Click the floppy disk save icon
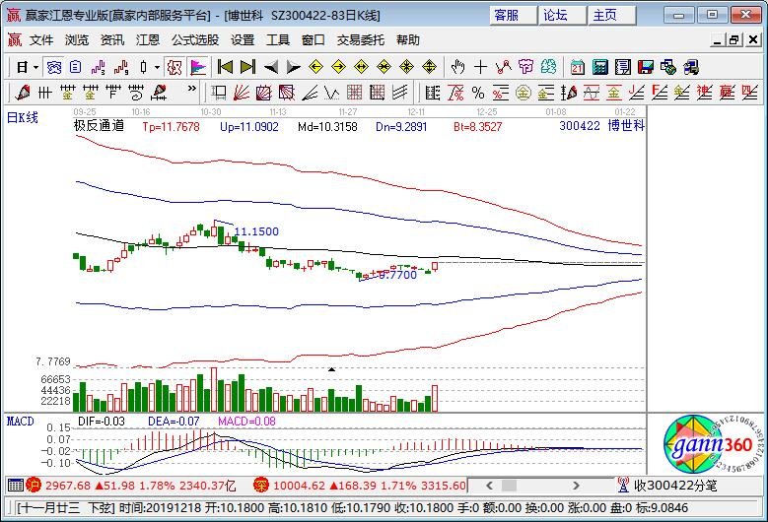 [646, 67]
